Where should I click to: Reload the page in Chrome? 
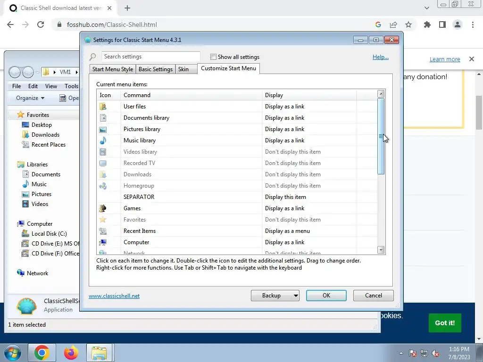pyautogui.click(x=41, y=25)
